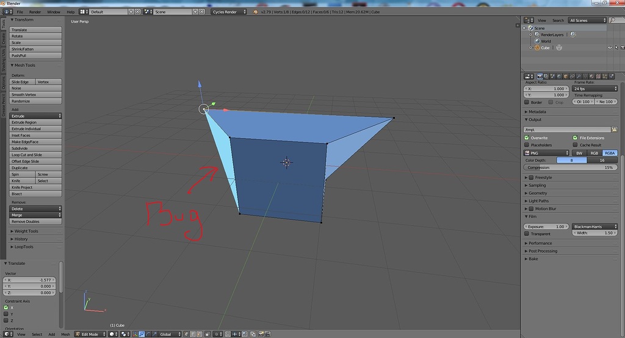The height and width of the screenshot is (338, 625).
Task: Open the Mesh Data tab (triangle icon)
Action: tap(585, 76)
